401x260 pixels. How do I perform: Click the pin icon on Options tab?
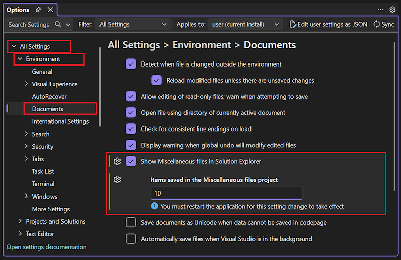point(38,10)
